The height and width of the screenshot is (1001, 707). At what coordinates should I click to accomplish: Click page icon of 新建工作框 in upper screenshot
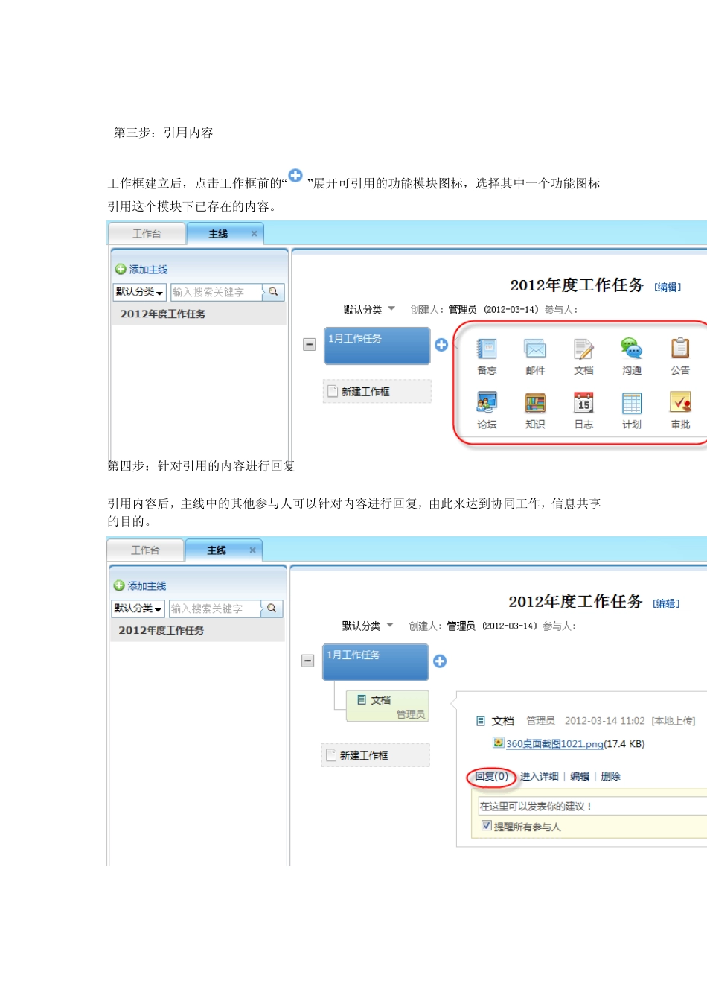click(333, 391)
